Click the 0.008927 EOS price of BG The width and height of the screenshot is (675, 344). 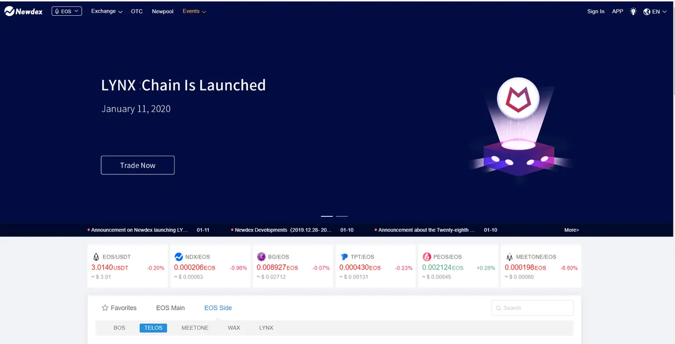click(x=277, y=267)
